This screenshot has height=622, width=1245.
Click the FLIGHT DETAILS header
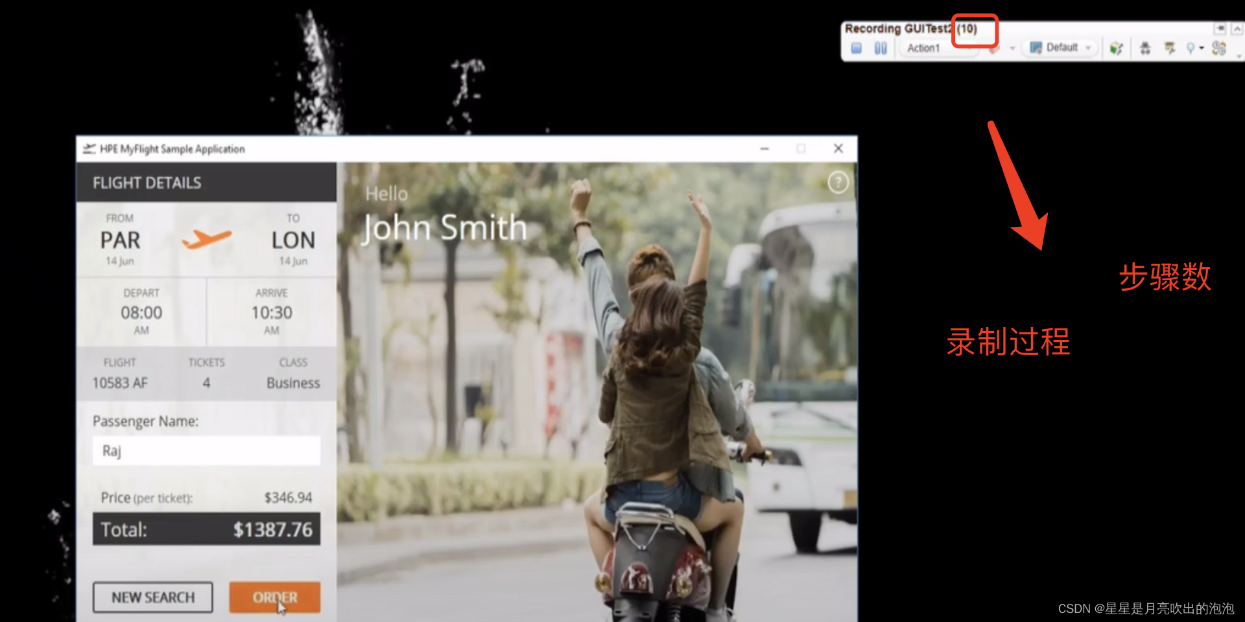147,183
